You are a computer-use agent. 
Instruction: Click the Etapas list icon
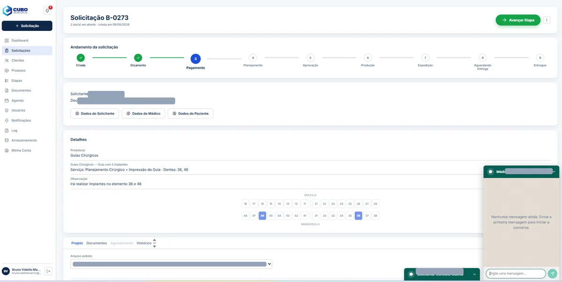7,81
